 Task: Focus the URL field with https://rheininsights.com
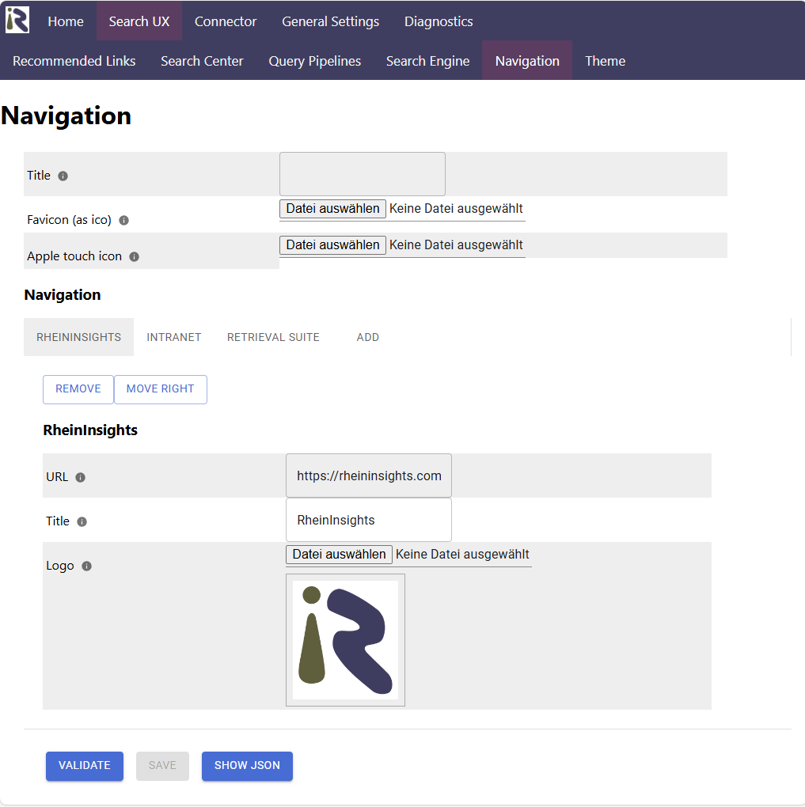pos(369,475)
